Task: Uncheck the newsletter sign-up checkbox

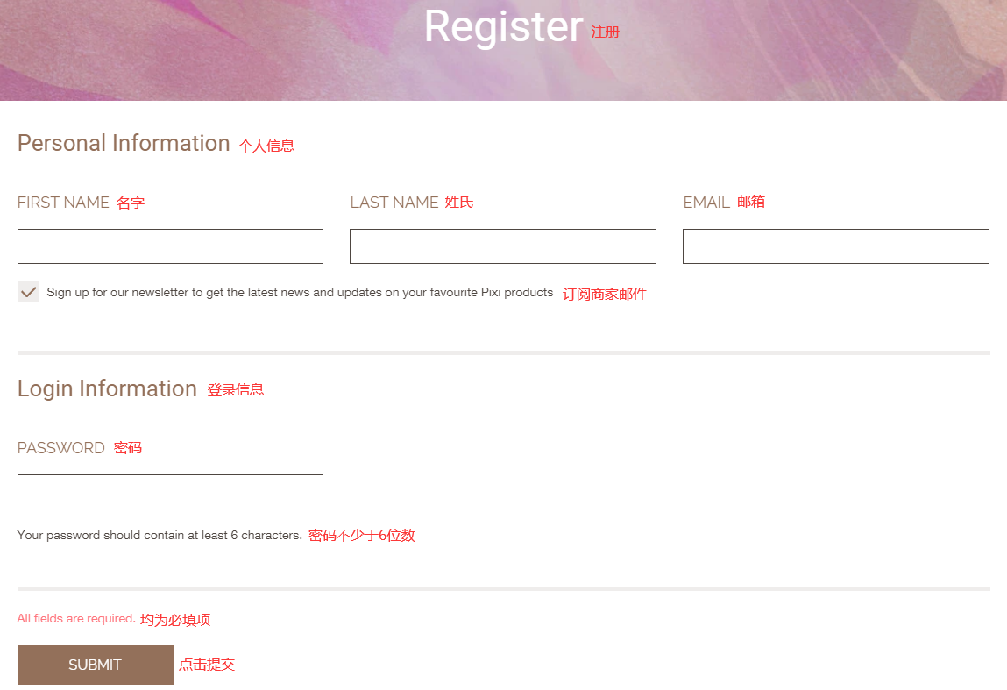Action: (28, 292)
